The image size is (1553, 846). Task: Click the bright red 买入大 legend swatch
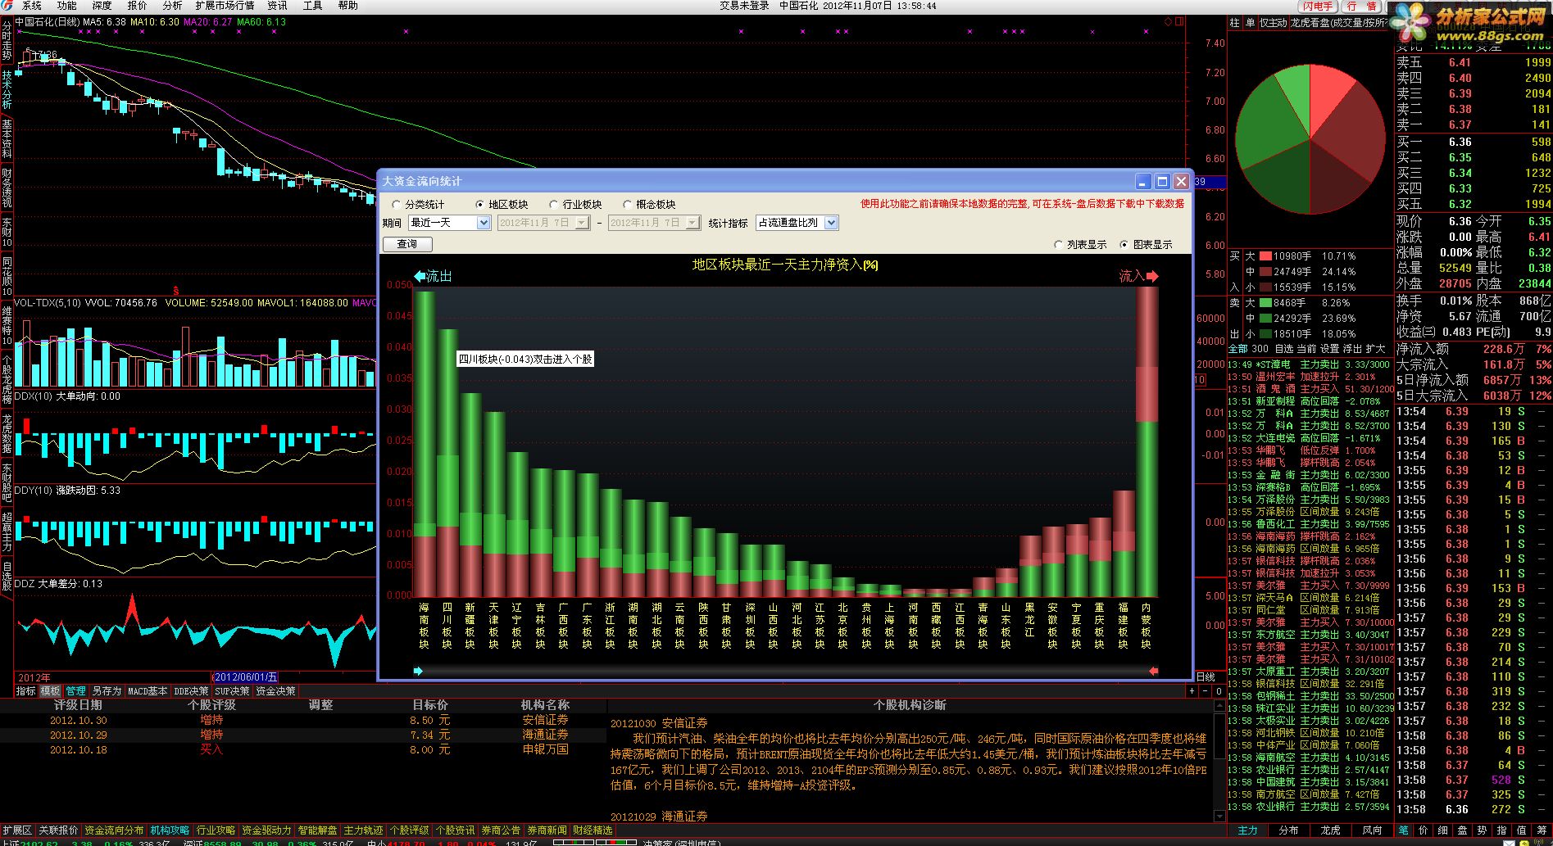click(1265, 256)
